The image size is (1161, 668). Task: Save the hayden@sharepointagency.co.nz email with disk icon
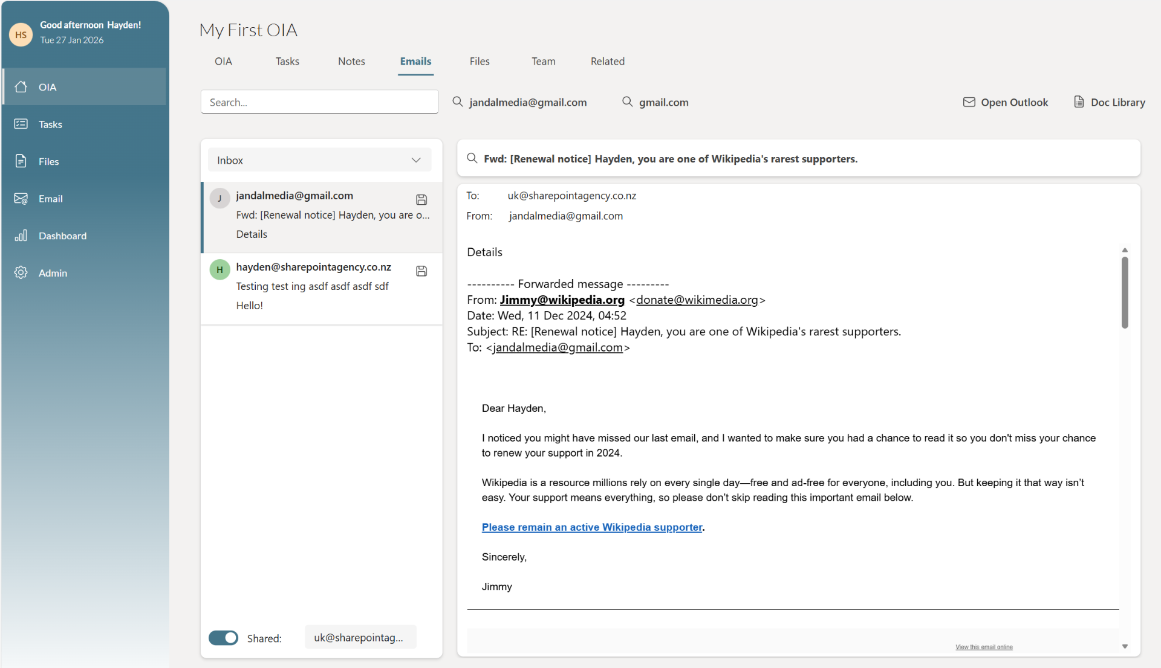[421, 271]
